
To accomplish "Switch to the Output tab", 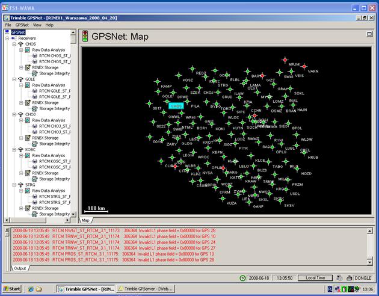I will coord(20,268).
